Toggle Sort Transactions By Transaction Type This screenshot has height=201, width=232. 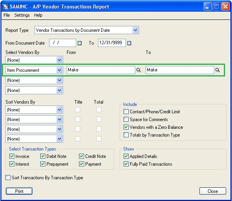8,177
